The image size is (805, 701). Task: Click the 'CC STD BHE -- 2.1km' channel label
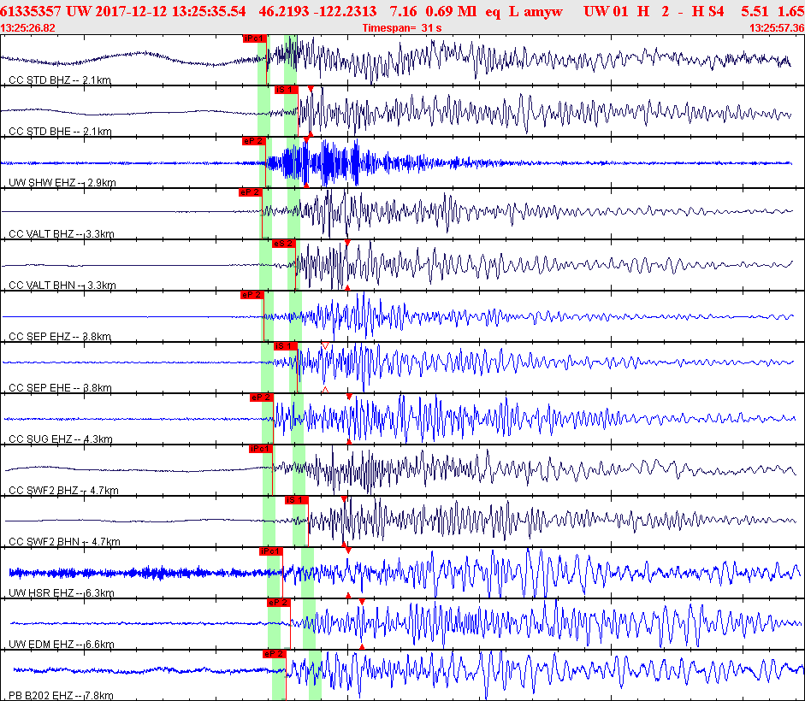coord(60,132)
